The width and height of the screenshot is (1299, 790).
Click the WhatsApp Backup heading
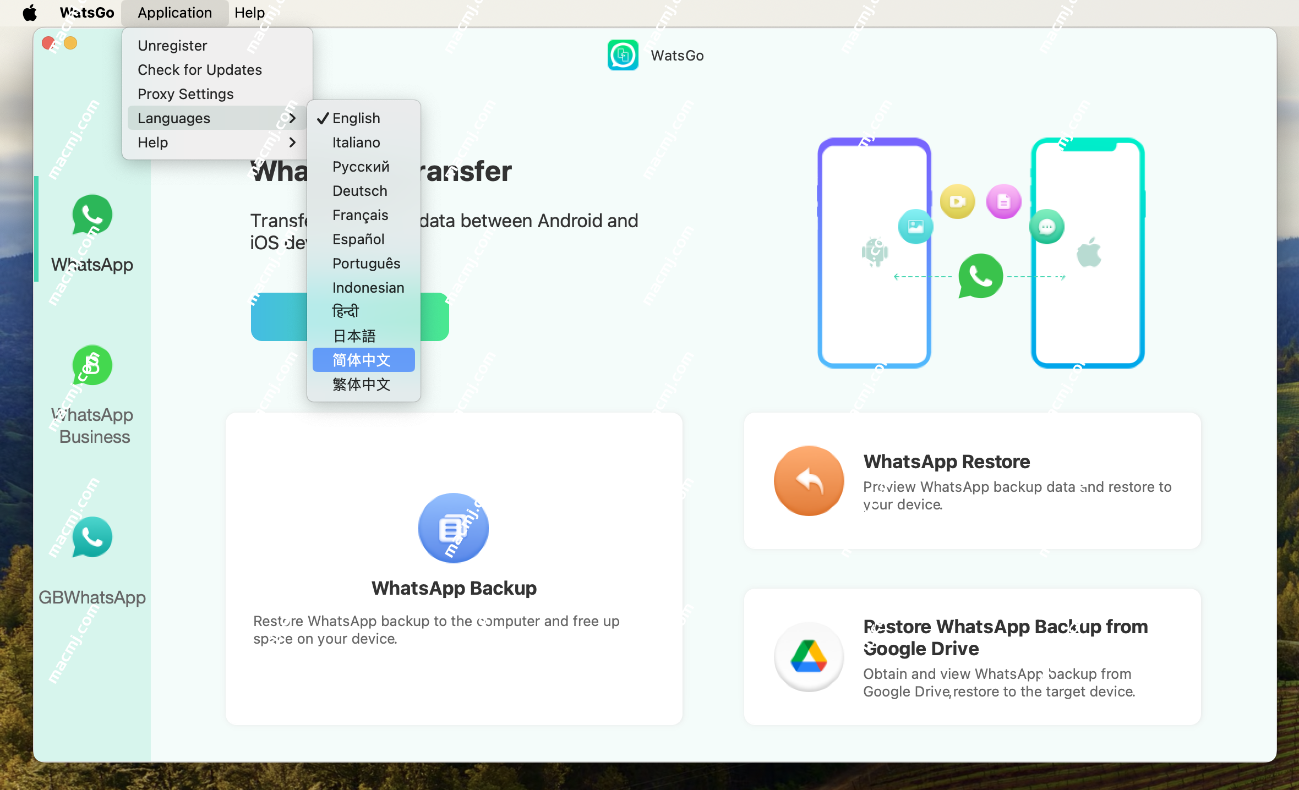pos(454,588)
